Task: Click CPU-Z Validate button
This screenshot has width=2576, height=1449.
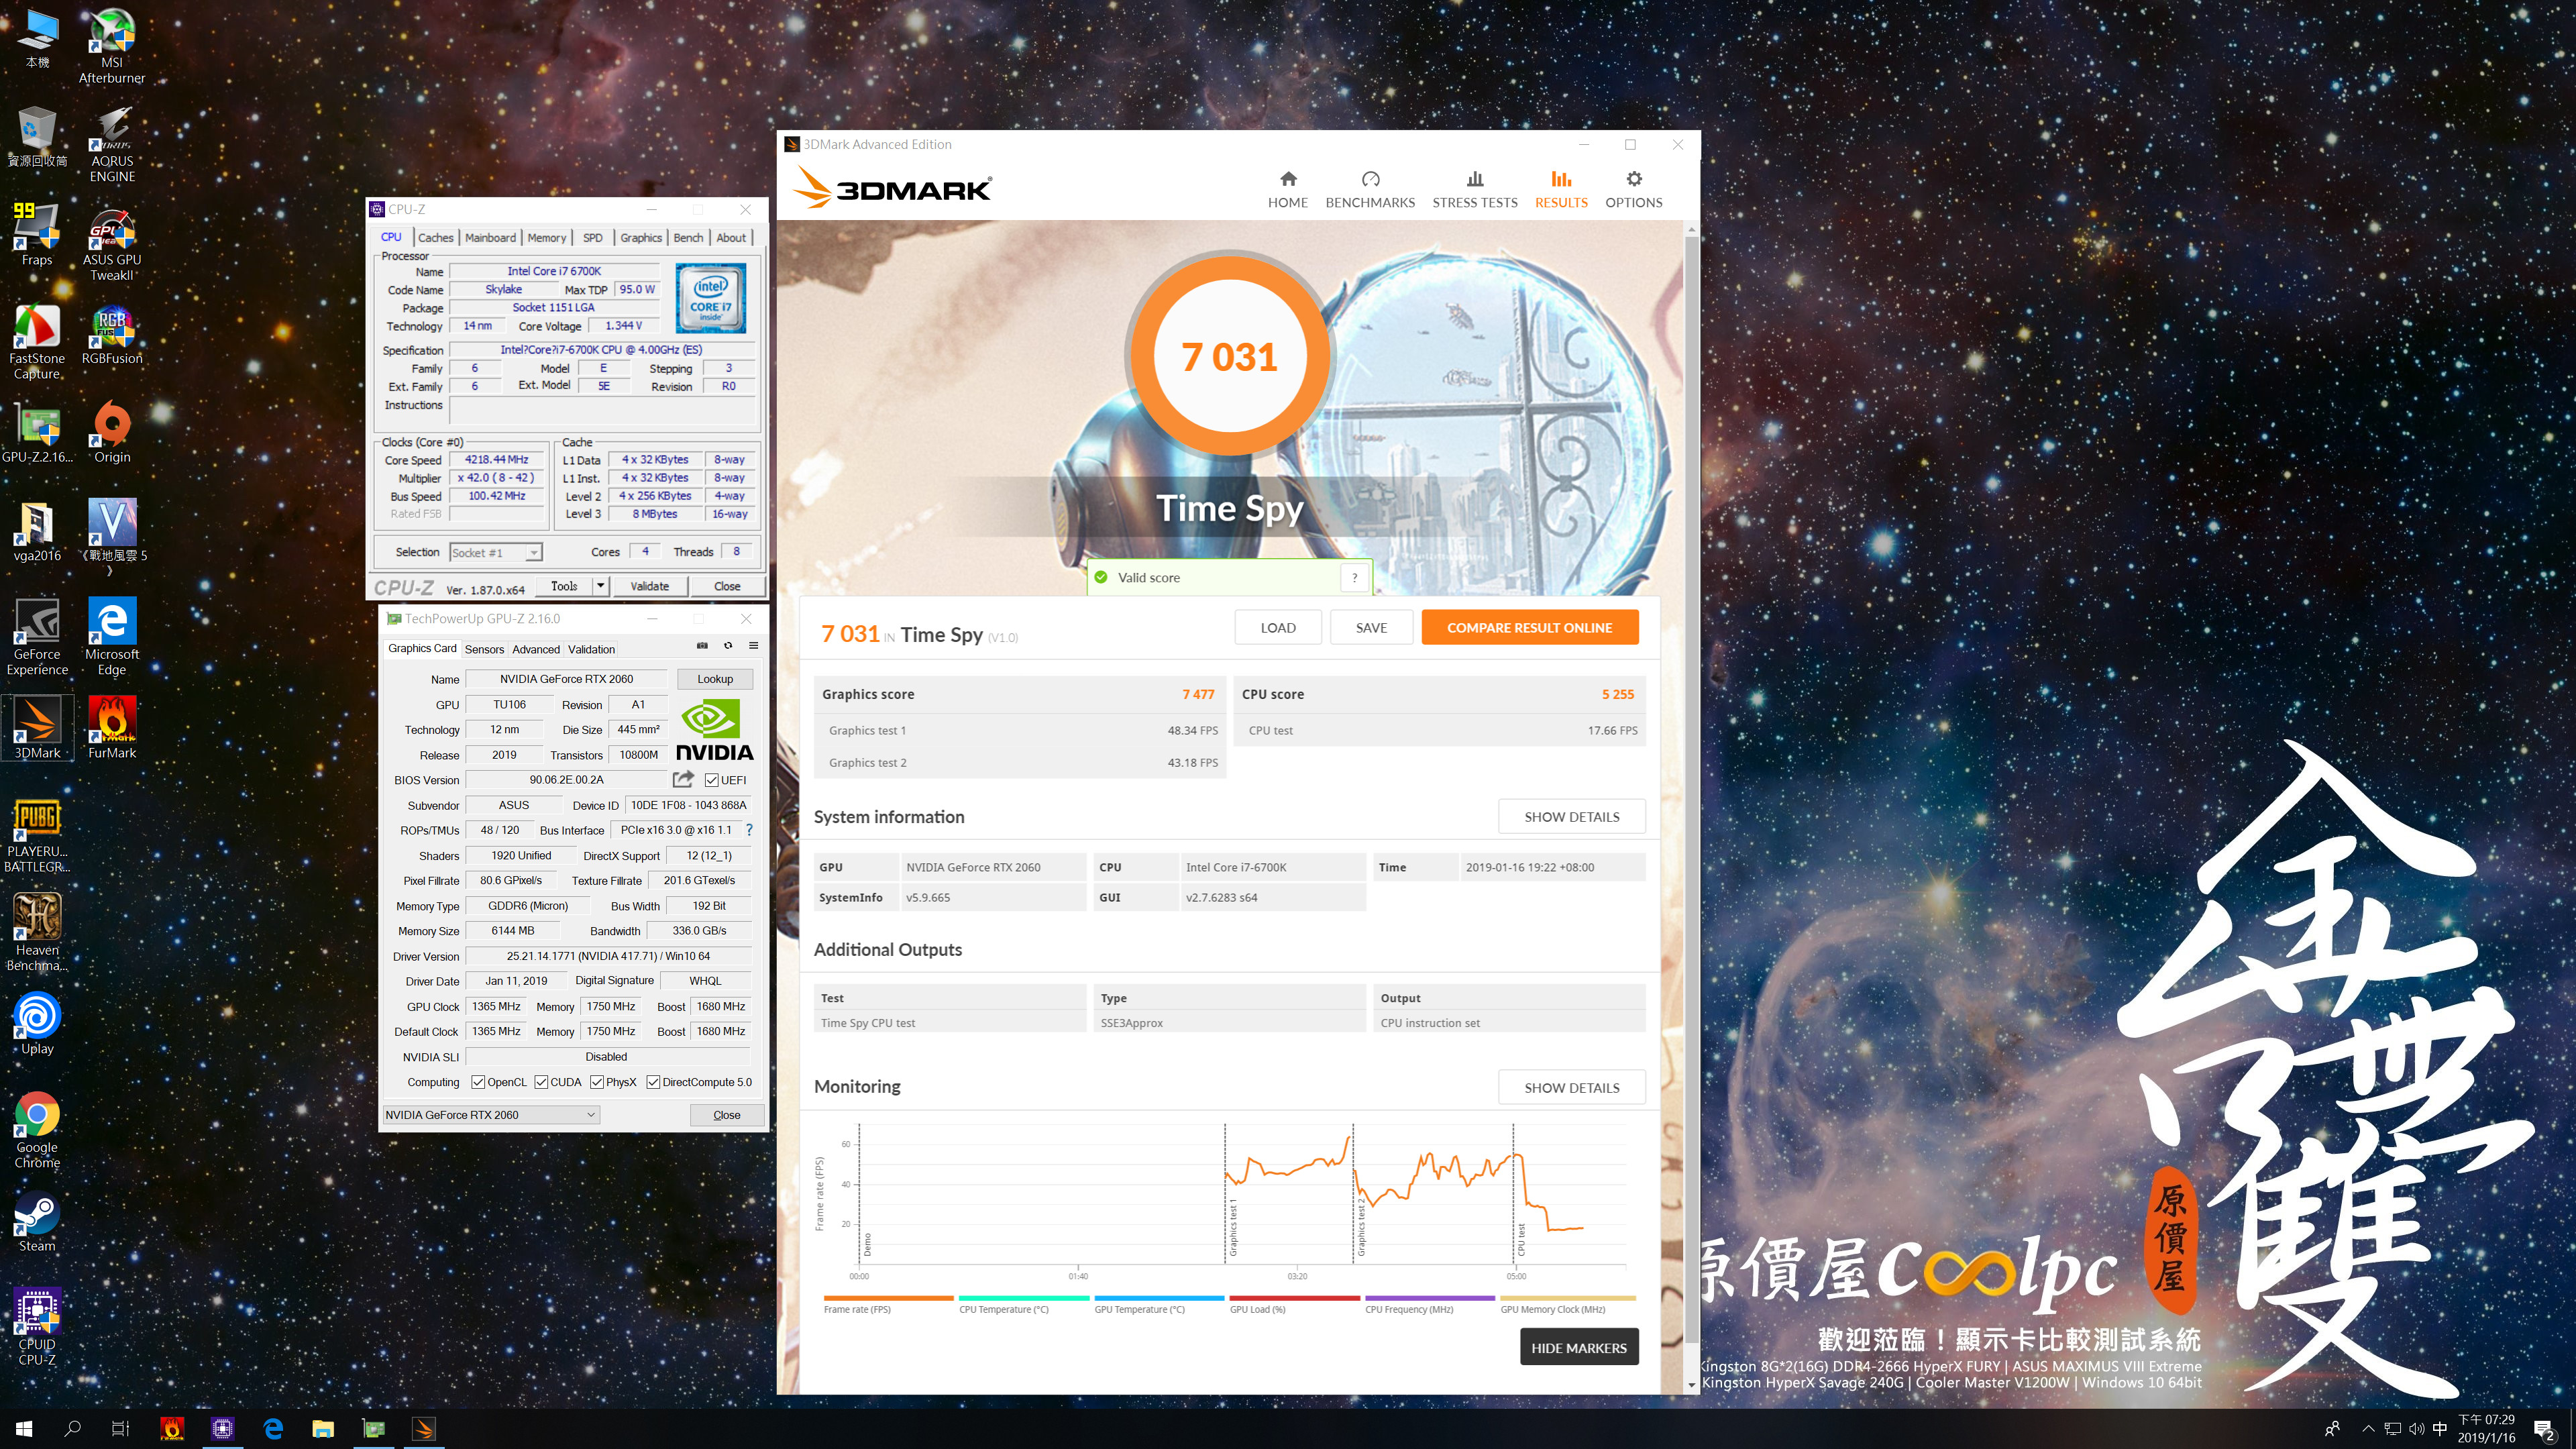Action: coord(650,586)
